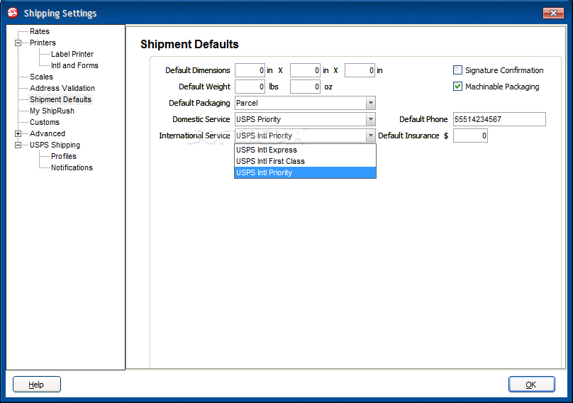Click the Default Phone field
573x403 pixels.
499,119
